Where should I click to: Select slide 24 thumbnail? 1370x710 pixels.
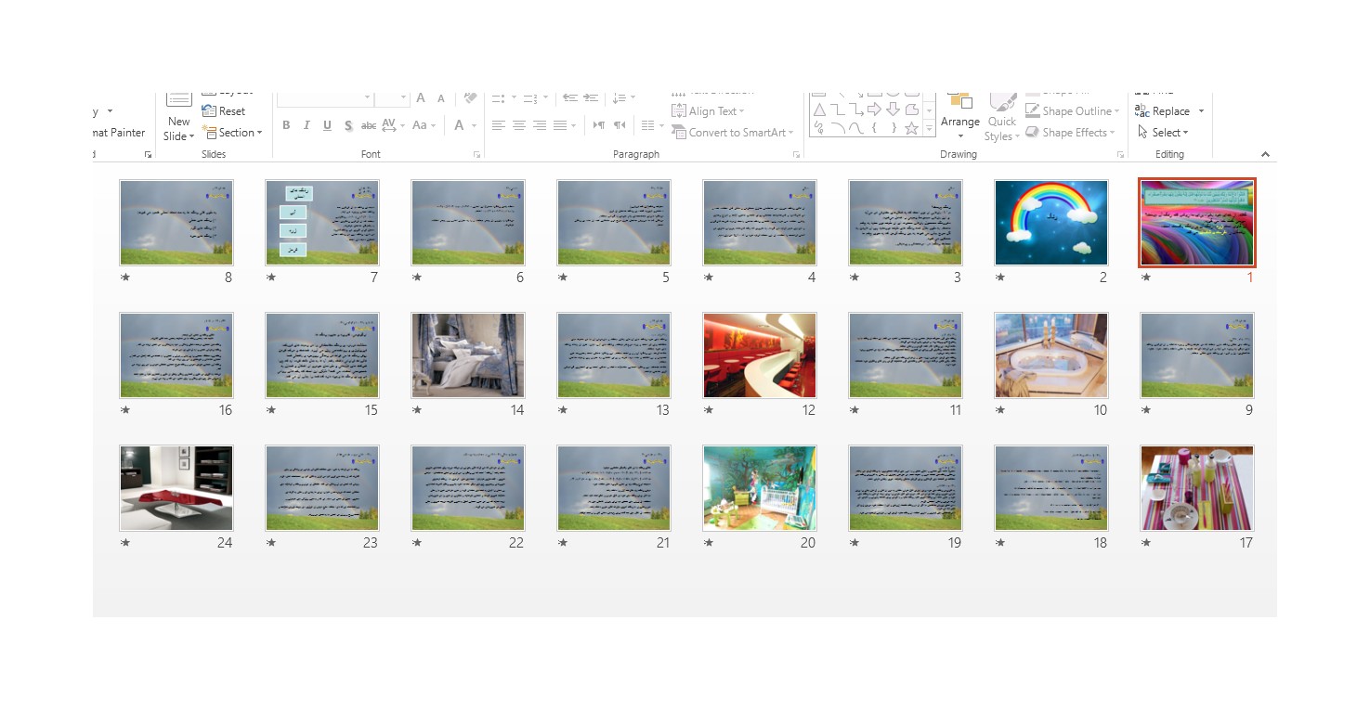[176, 488]
